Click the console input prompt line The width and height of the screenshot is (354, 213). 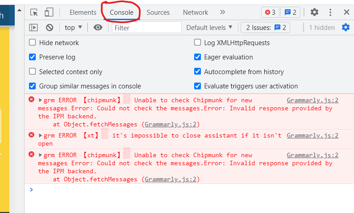point(189,189)
